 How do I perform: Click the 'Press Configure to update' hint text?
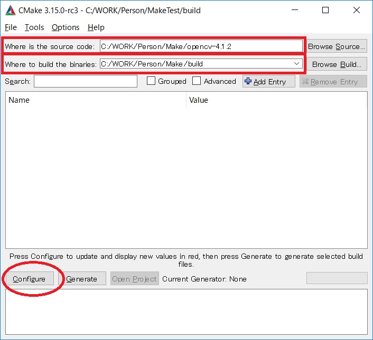(186, 260)
